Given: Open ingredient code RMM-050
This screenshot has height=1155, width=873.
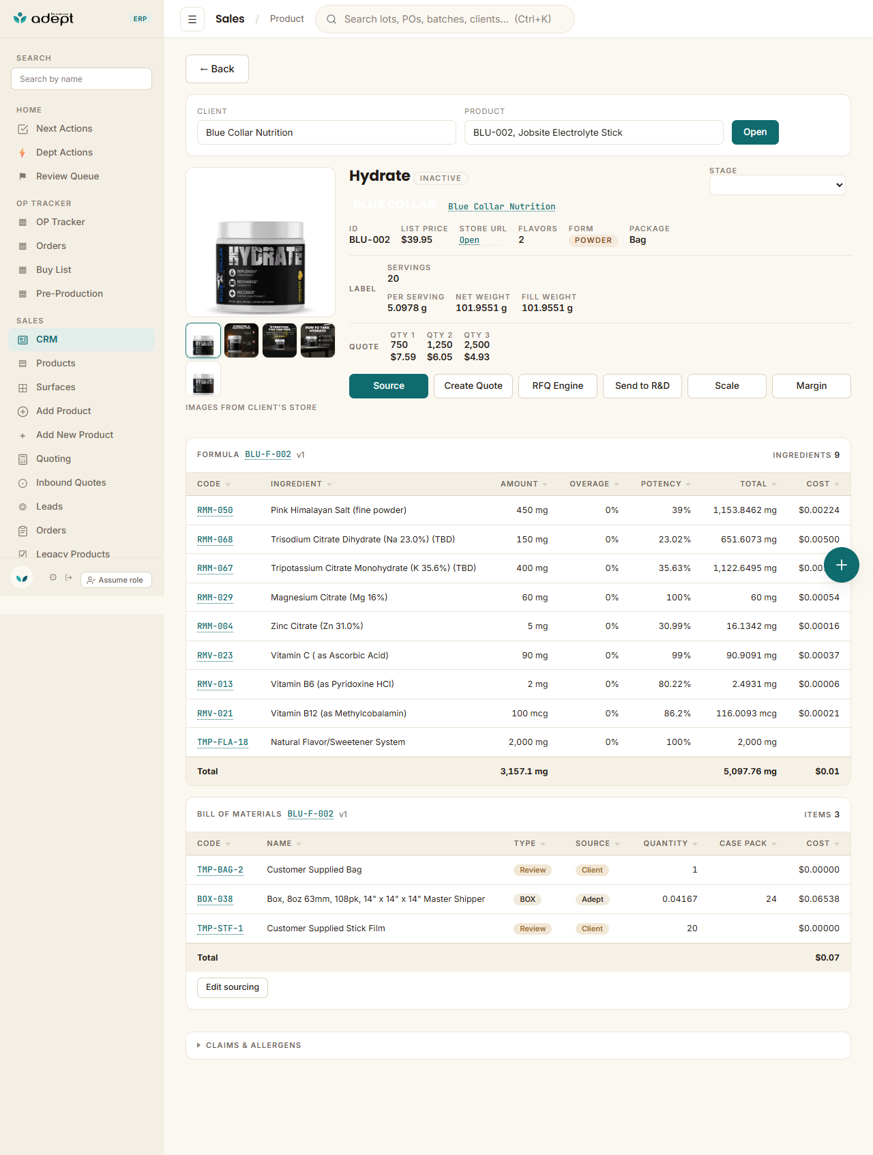Looking at the screenshot, I should [215, 510].
